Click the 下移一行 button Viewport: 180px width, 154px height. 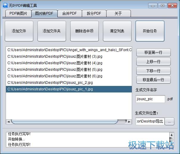[154, 71]
